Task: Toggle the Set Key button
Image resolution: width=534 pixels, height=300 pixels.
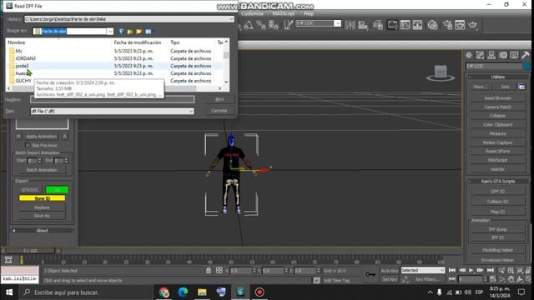Action: click(390, 279)
